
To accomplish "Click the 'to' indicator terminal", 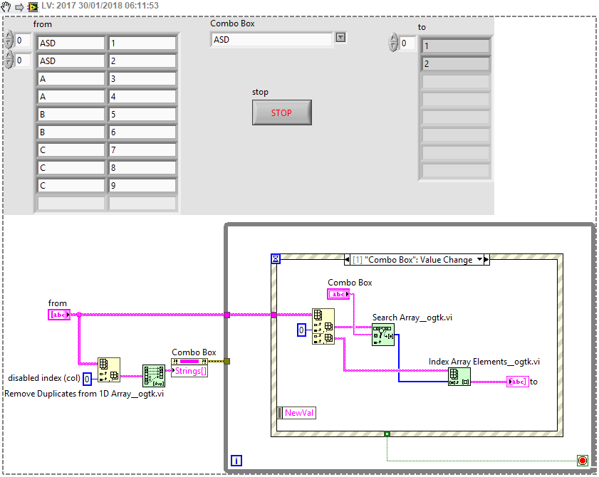I will 517,382.
